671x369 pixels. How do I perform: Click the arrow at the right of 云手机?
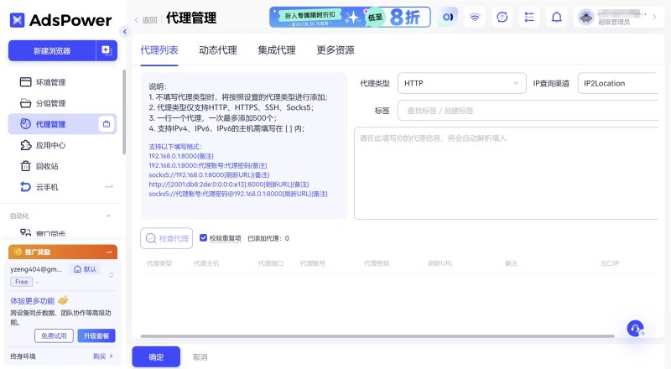109,187
